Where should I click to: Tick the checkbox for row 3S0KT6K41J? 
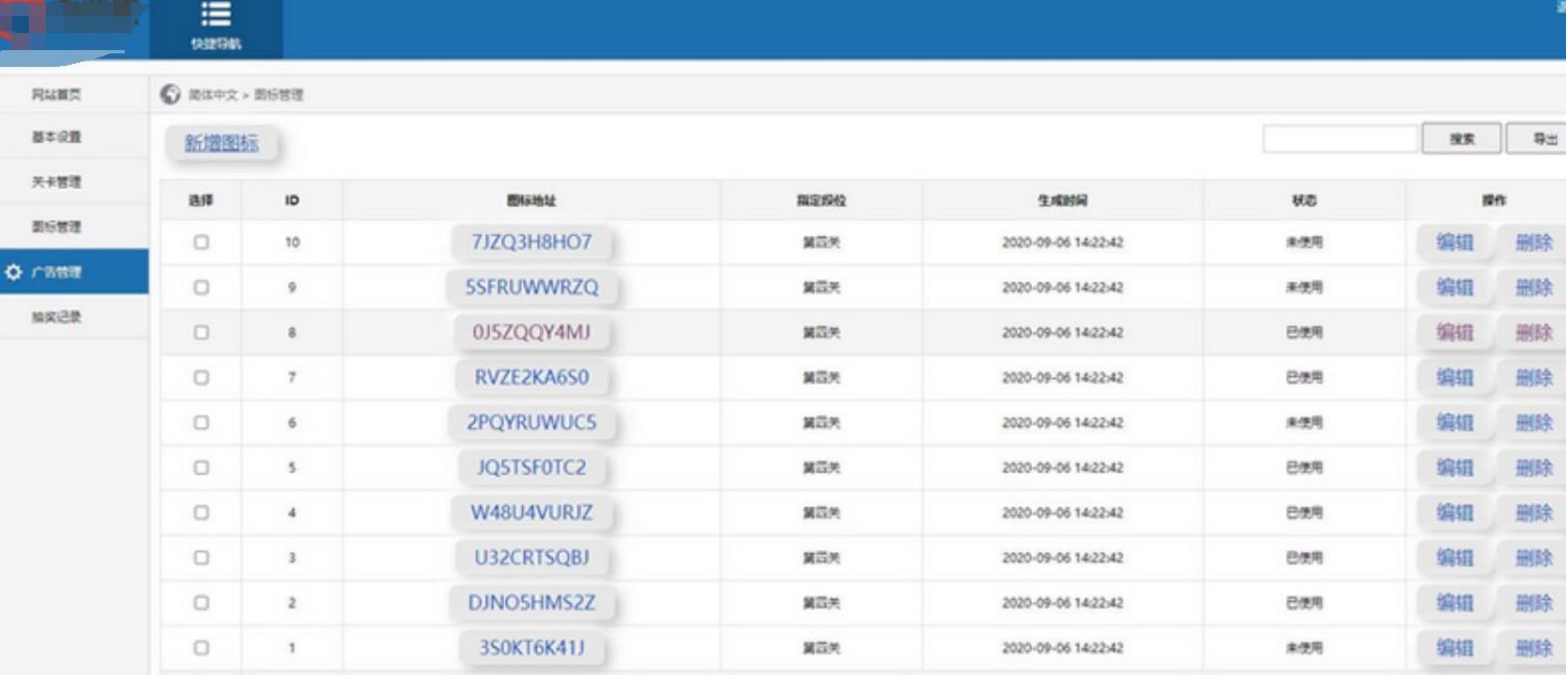(201, 648)
